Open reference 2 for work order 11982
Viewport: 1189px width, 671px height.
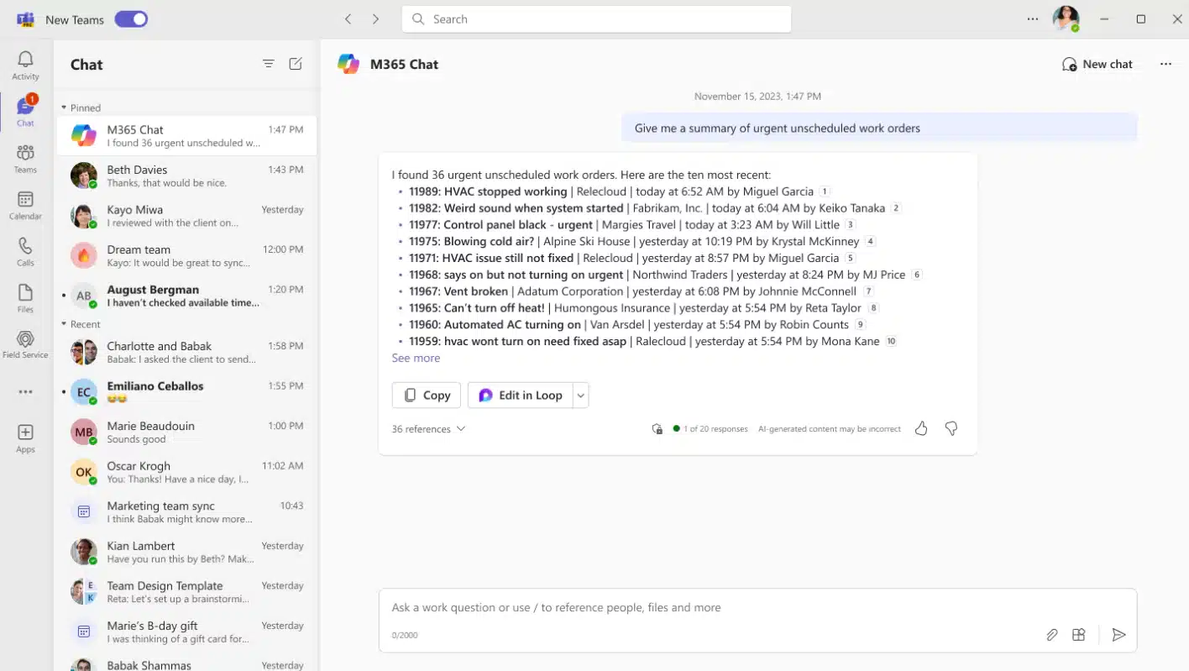[896, 208]
